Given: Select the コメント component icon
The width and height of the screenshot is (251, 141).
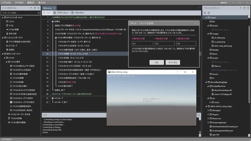Looking at the screenshot, I should click(7, 21).
